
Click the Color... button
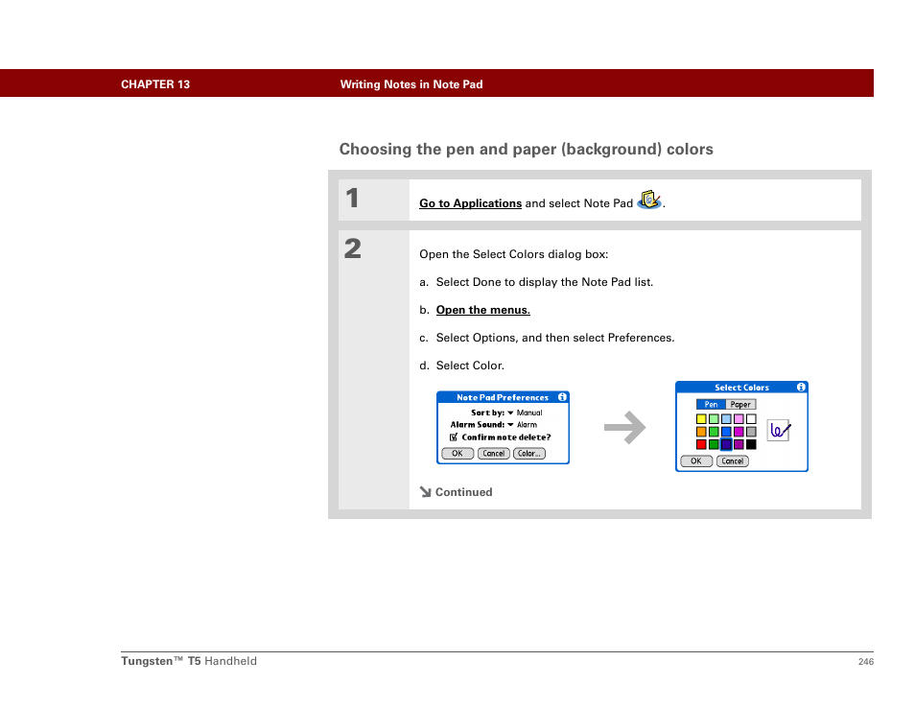point(529,454)
